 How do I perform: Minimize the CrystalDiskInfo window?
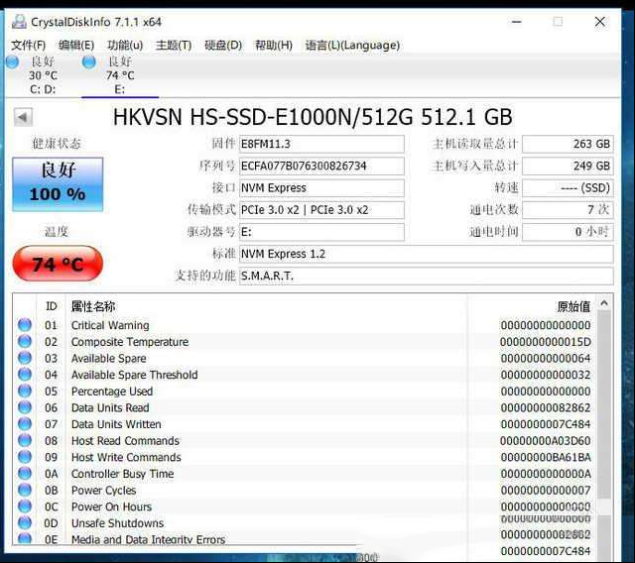tap(516, 22)
